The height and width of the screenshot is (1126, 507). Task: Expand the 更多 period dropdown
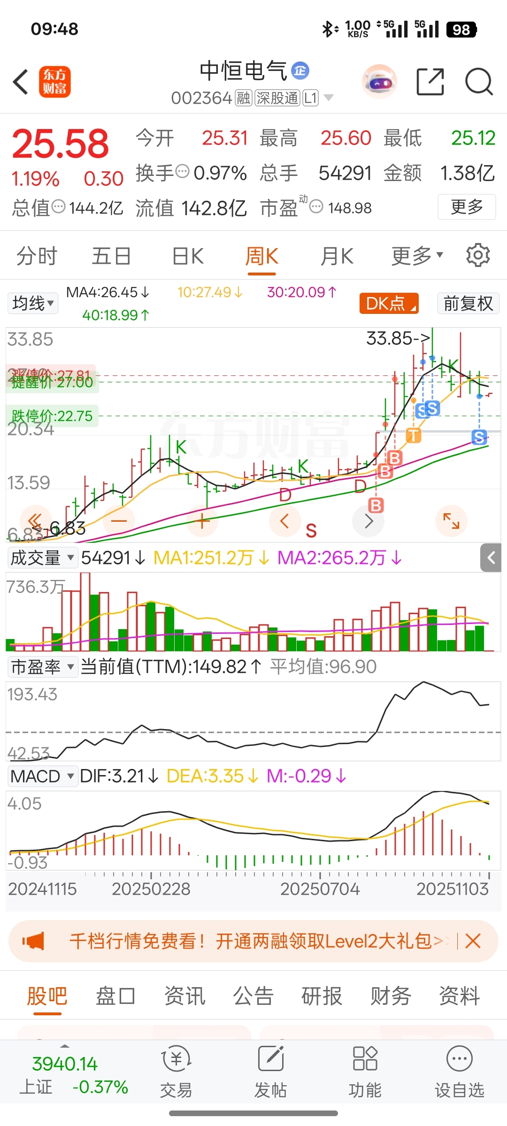417,256
